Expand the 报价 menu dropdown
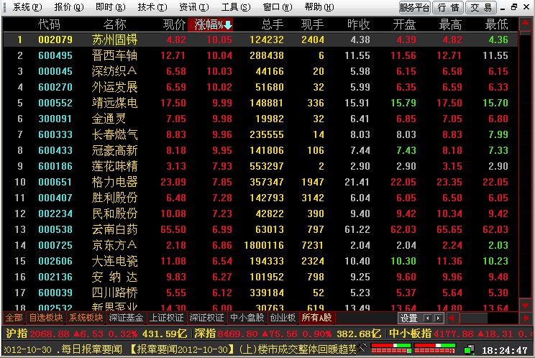This screenshot has width=535, height=358. point(68,7)
